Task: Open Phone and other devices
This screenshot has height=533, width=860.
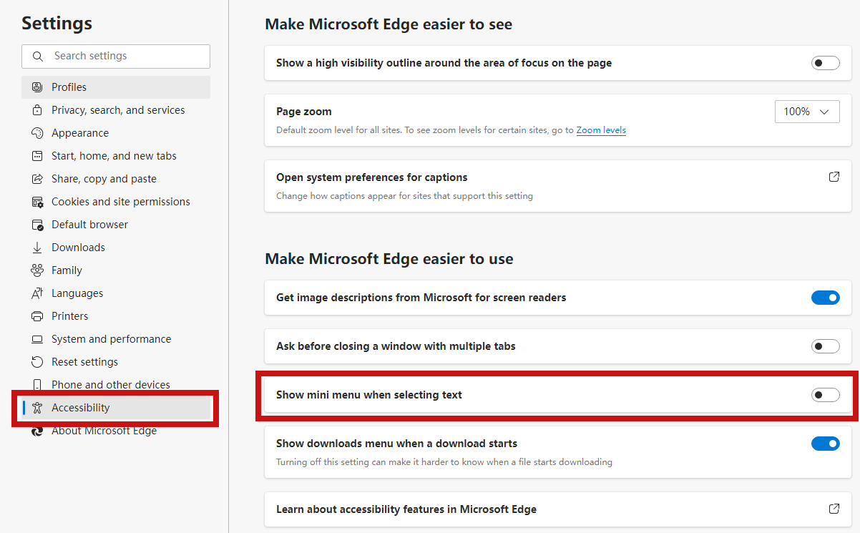Action: [x=116, y=385]
